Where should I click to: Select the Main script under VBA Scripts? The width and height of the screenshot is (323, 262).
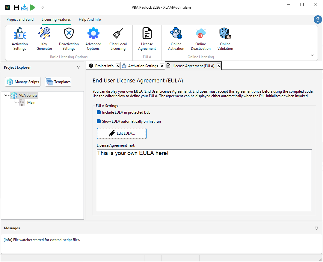click(x=31, y=102)
